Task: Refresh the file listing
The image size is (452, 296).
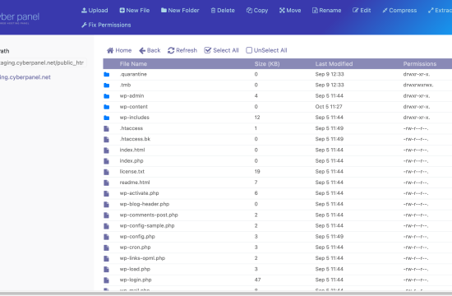Action: click(x=182, y=50)
